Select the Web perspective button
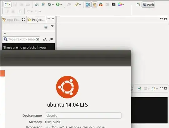The height and width of the screenshot is (128, 169). [148, 5]
